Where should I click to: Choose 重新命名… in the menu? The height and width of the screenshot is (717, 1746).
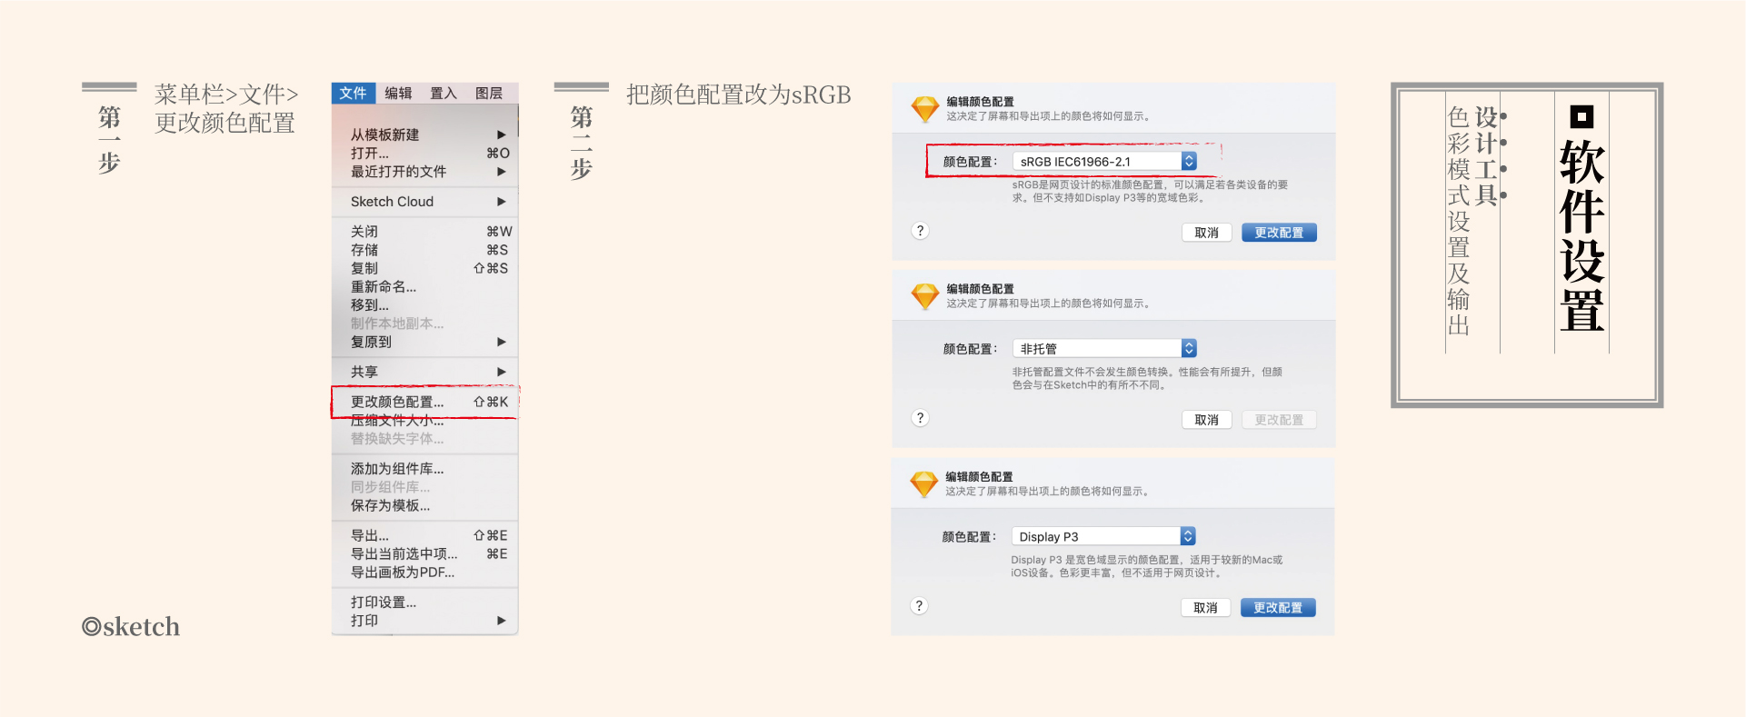tap(425, 286)
